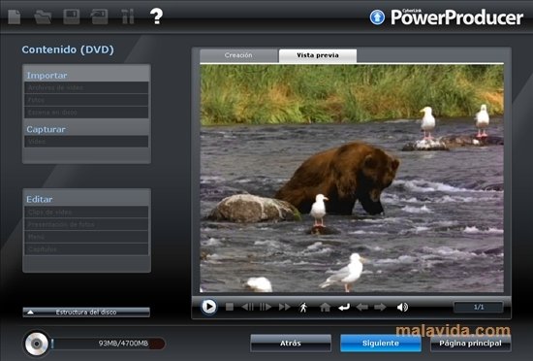Select the Vista previa tab
This screenshot has height=361, width=533.
pos(318,55)
